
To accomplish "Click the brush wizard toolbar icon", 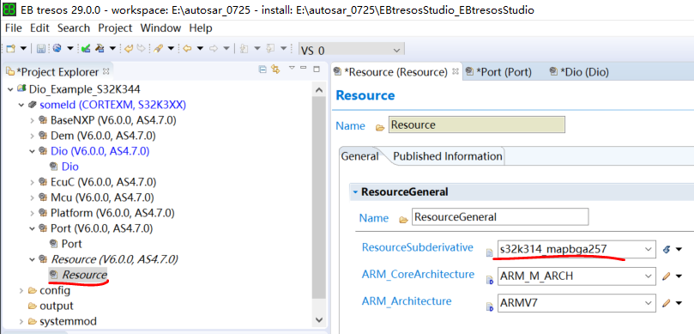I will [157, 48].
